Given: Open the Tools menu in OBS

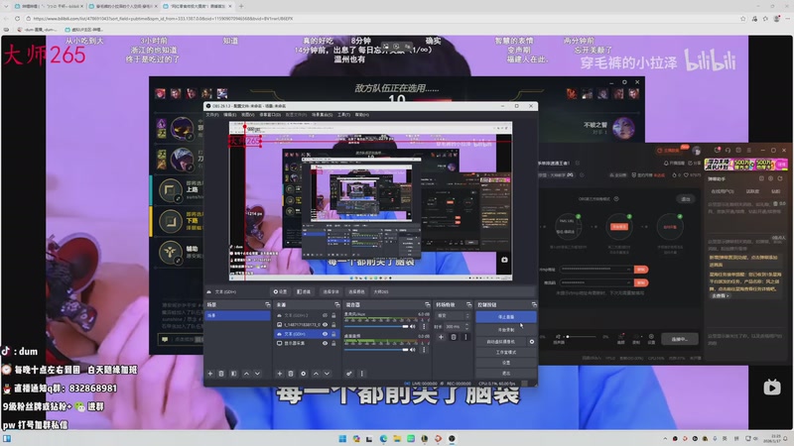Looking at the screenshot, I should click(343, 114).
